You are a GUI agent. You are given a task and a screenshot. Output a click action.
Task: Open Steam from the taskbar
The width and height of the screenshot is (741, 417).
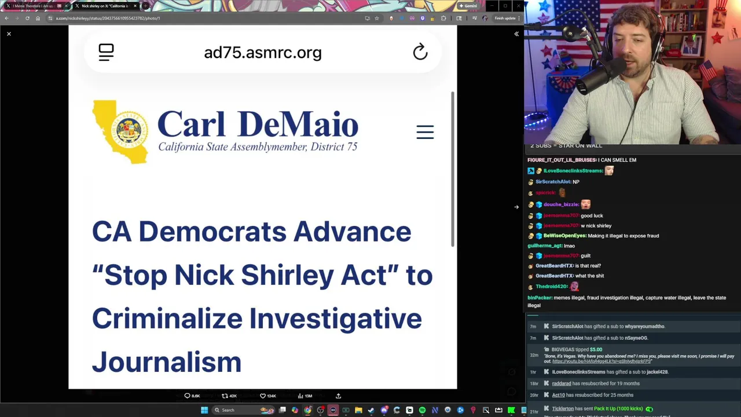coord(370,410)
